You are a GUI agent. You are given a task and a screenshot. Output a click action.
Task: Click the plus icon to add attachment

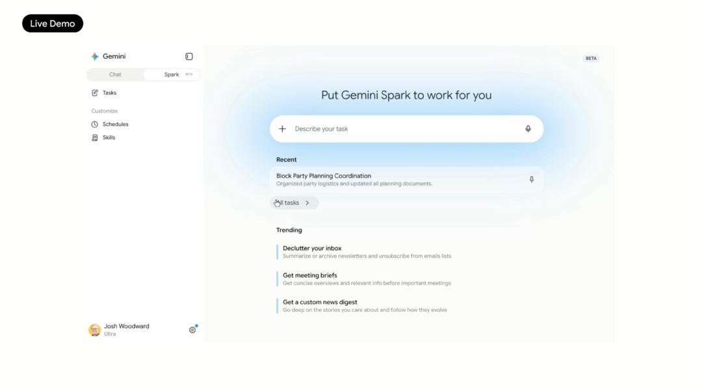pos(283,129)
